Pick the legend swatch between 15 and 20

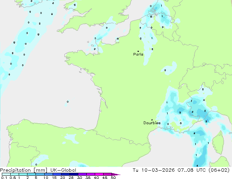(x=57, y=174)
